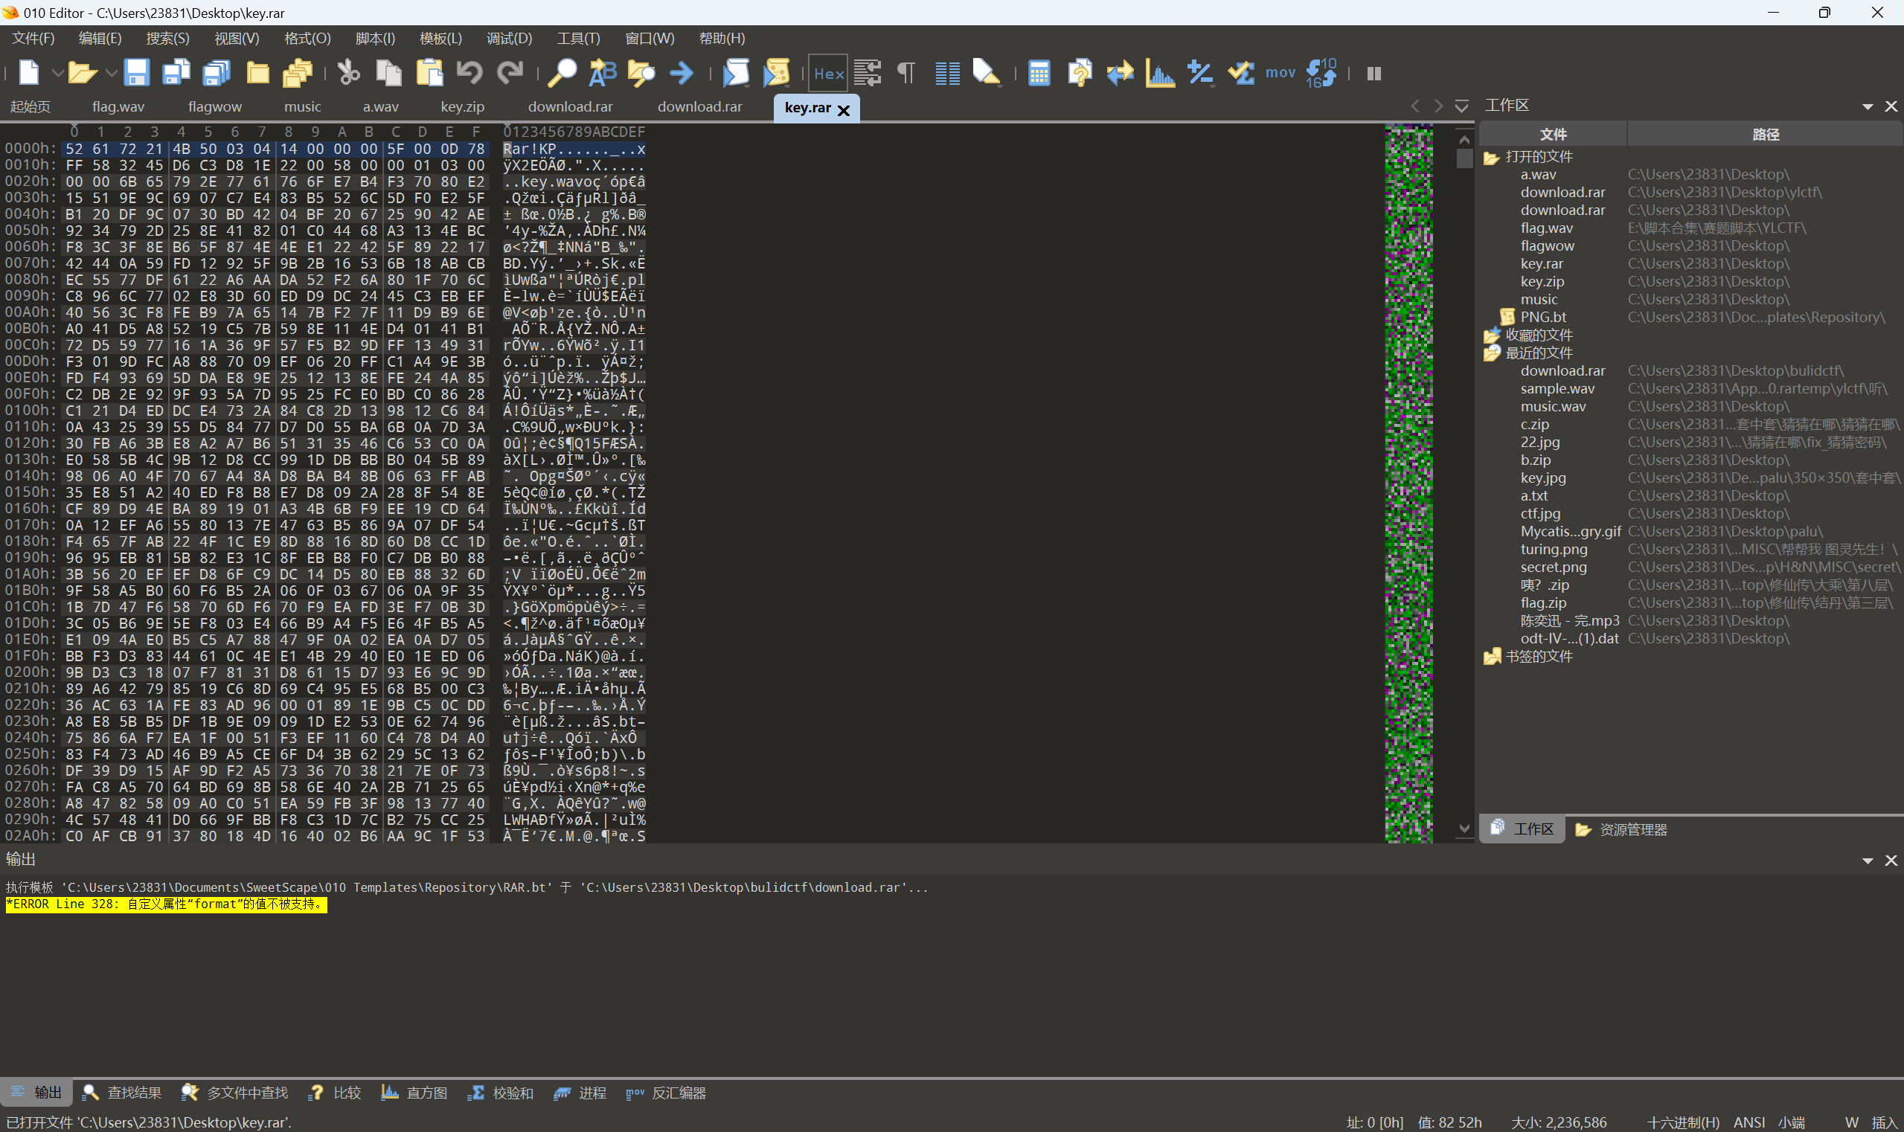Click the pause icon in toolbar
Viewport: 1904px width, 1132px height.
1373,73
